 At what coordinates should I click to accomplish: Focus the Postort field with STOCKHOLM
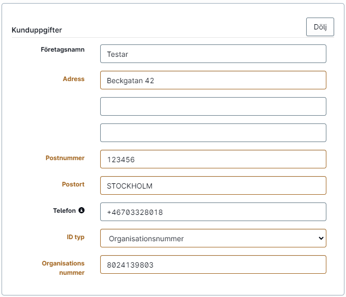(213, 185)
